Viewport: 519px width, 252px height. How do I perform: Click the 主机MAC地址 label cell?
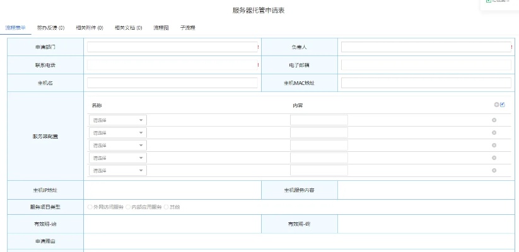pos(300,83)
